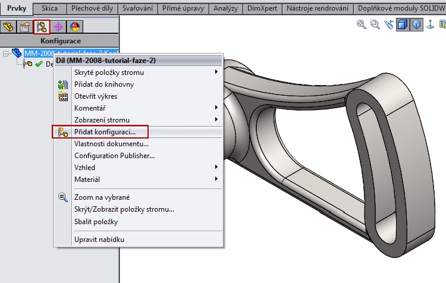Select Přidat konfiguraci... menu entry

pos(138,132)
